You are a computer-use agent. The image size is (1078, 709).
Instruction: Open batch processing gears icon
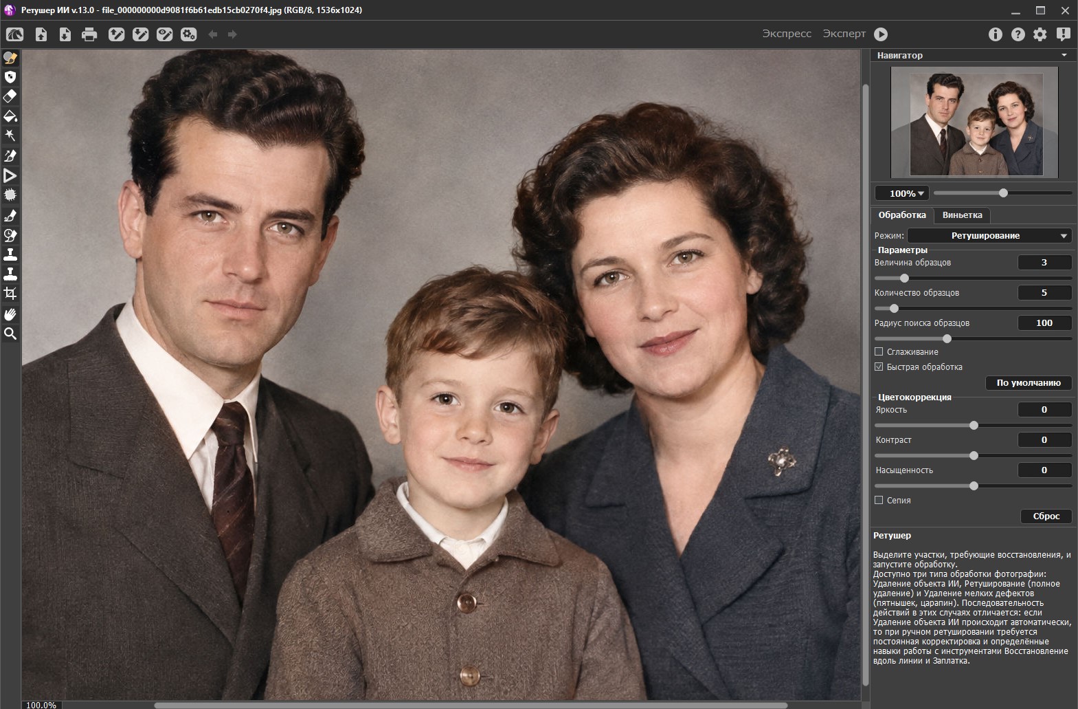point(188,34)
